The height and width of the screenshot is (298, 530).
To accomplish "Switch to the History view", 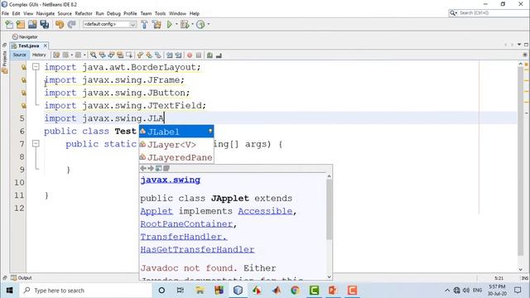I will click(x=39, y=55).
